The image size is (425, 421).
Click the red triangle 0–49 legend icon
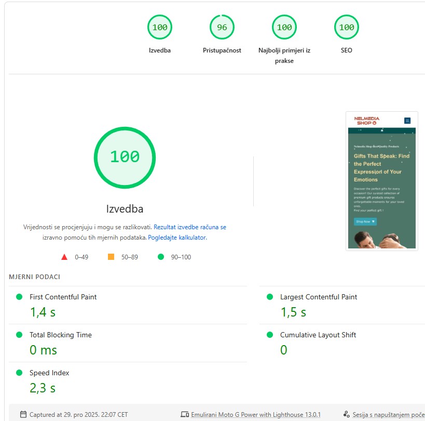coord(64,257)
